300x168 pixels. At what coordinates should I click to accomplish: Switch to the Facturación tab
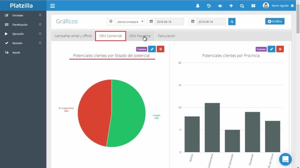(x=166, y=36)
